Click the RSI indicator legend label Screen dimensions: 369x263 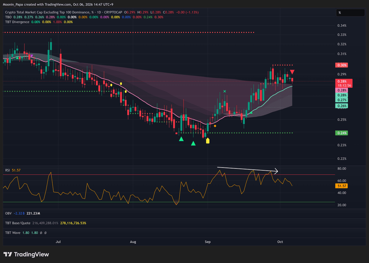8,170
